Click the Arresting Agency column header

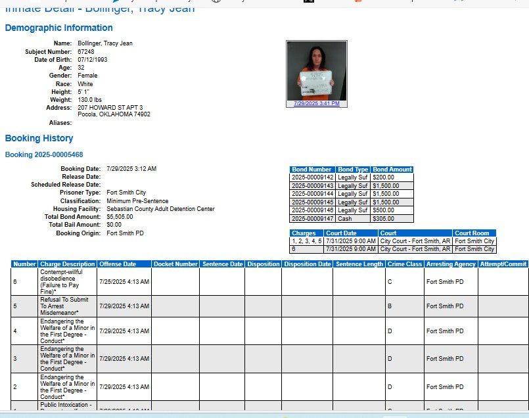click(x=451, y=264)
